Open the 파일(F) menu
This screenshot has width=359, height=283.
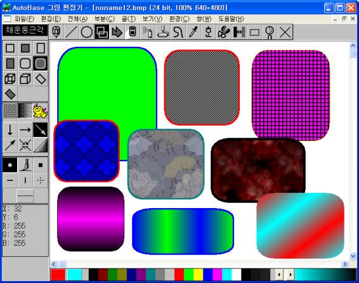[x=25, y=19]
